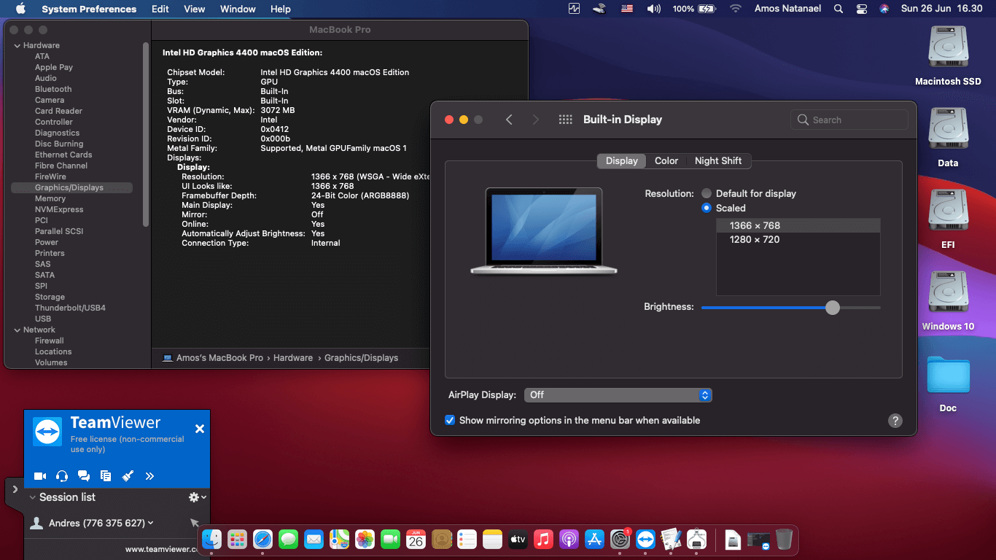Select the Default for display radio button

[707, 193]
